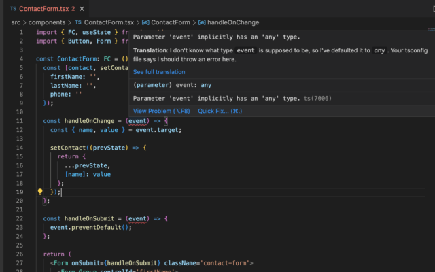Click the 'return (' statement on line 26
Image resolution: width=435 pixels, height=272 pixels.
click(57, 254)
